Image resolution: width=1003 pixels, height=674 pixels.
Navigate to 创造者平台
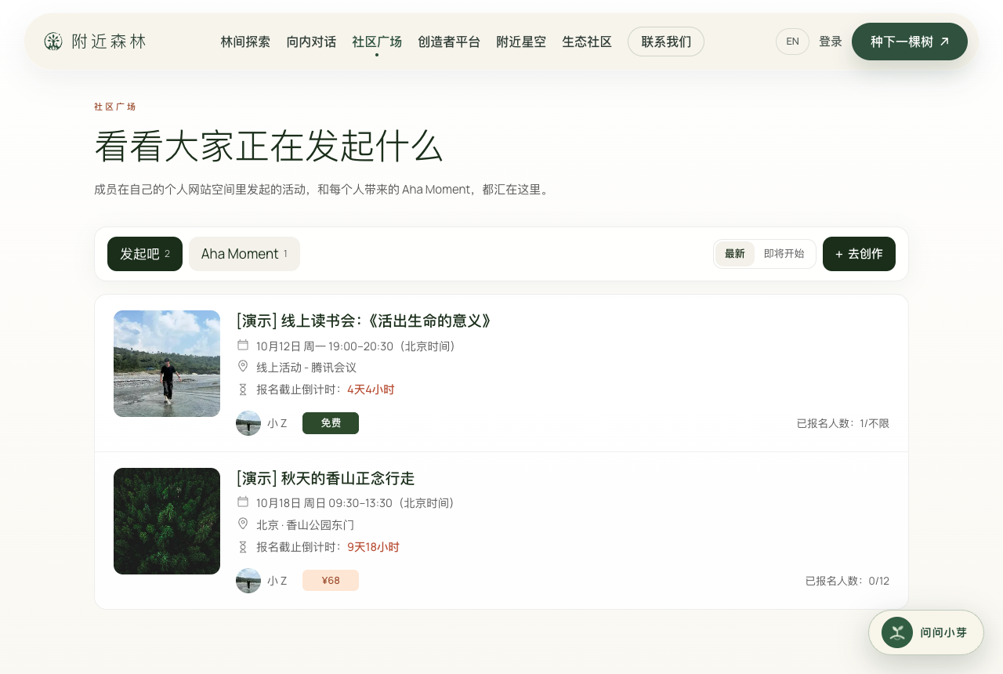449,42
